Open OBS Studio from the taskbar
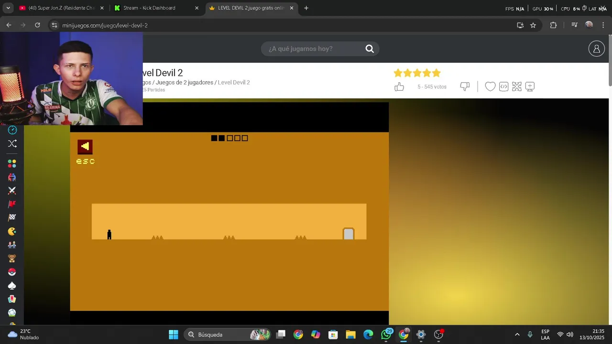 pyautogui.click(x=438, y=334)
